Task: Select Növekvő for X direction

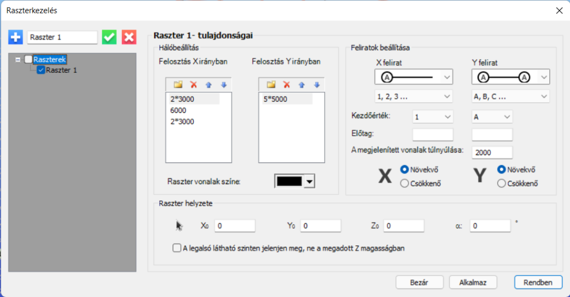Action: tap(404, 170)
